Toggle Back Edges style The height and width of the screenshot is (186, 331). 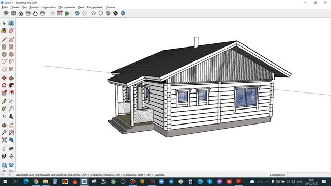point(84,13)
